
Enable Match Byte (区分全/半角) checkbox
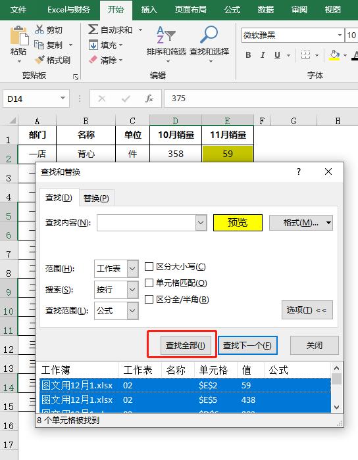(x=149, y=299)
